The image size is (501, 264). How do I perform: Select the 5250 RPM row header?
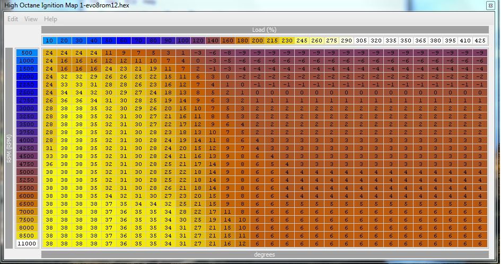pos(27,180)
